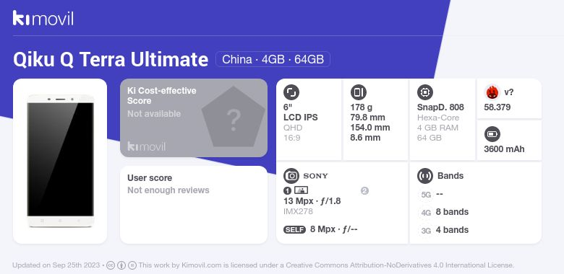Click the User score card
Viewport: 564px width, 274px height.
[x=194, y=205]
